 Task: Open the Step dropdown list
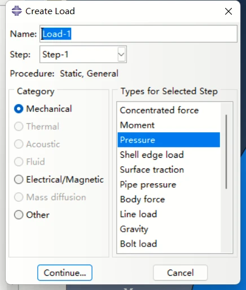121,54
